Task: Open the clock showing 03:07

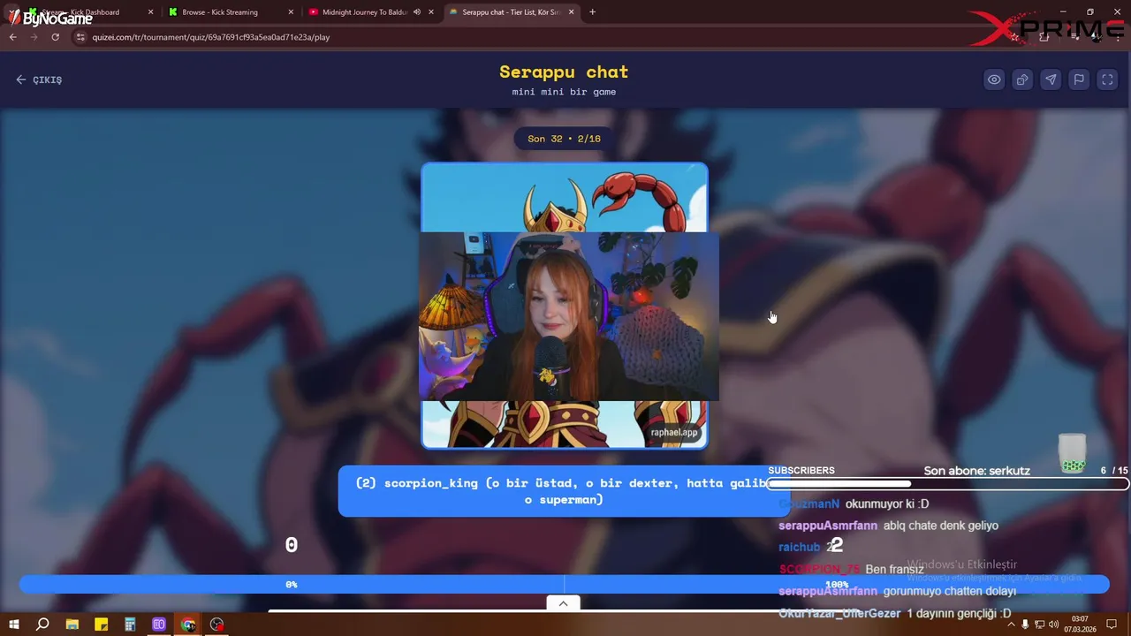Action: [1080, 625]
